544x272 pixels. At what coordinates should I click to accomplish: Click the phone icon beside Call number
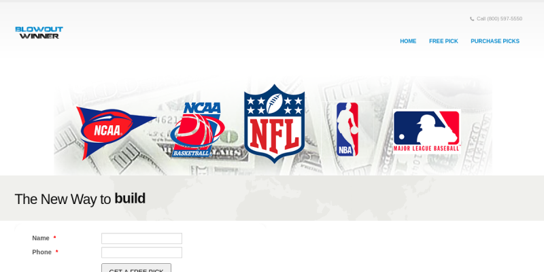pyautogui.click(x=472, y=19)
